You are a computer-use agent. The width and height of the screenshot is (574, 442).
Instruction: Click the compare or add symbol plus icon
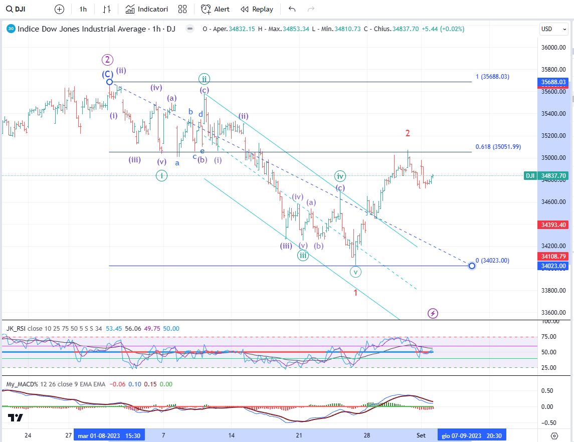(59, 9)
